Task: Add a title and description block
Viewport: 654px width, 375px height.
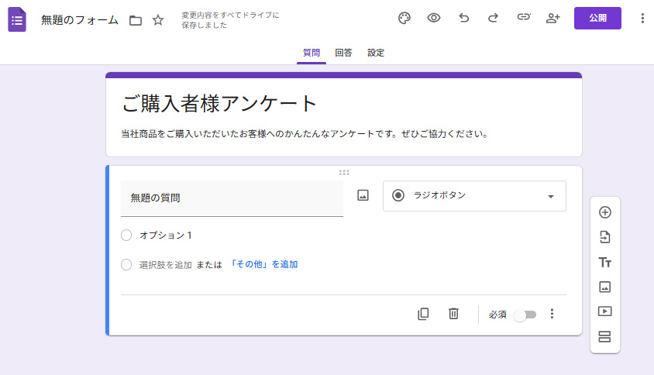Action: (605, 263)
